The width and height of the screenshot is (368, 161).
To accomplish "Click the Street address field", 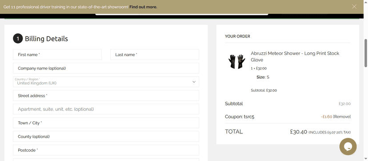I will pos(106,96).
